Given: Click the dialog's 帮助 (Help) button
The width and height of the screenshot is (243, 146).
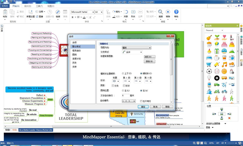Looking at the screenshot, I should 167,107.
